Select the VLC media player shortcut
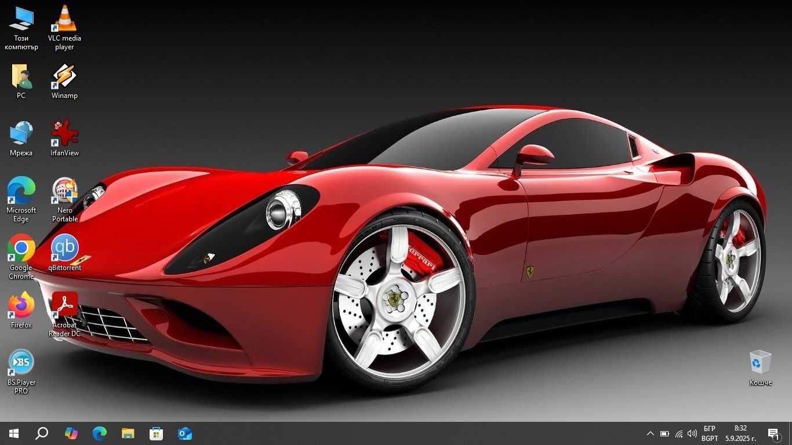Image resolution: width=792 pixels, height=445 pixels. (x=64, y=27)
